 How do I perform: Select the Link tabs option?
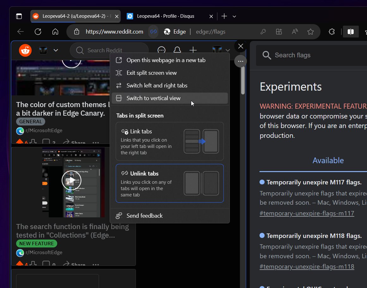click(169, 141)
